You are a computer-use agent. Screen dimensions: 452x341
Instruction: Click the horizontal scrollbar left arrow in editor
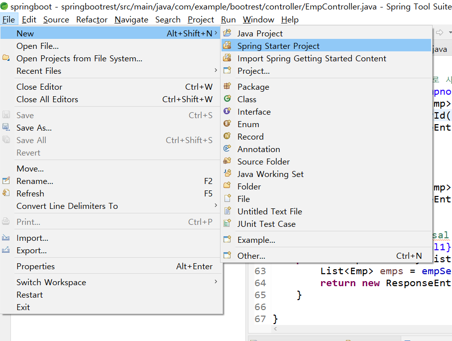click(x=275, y=329)
